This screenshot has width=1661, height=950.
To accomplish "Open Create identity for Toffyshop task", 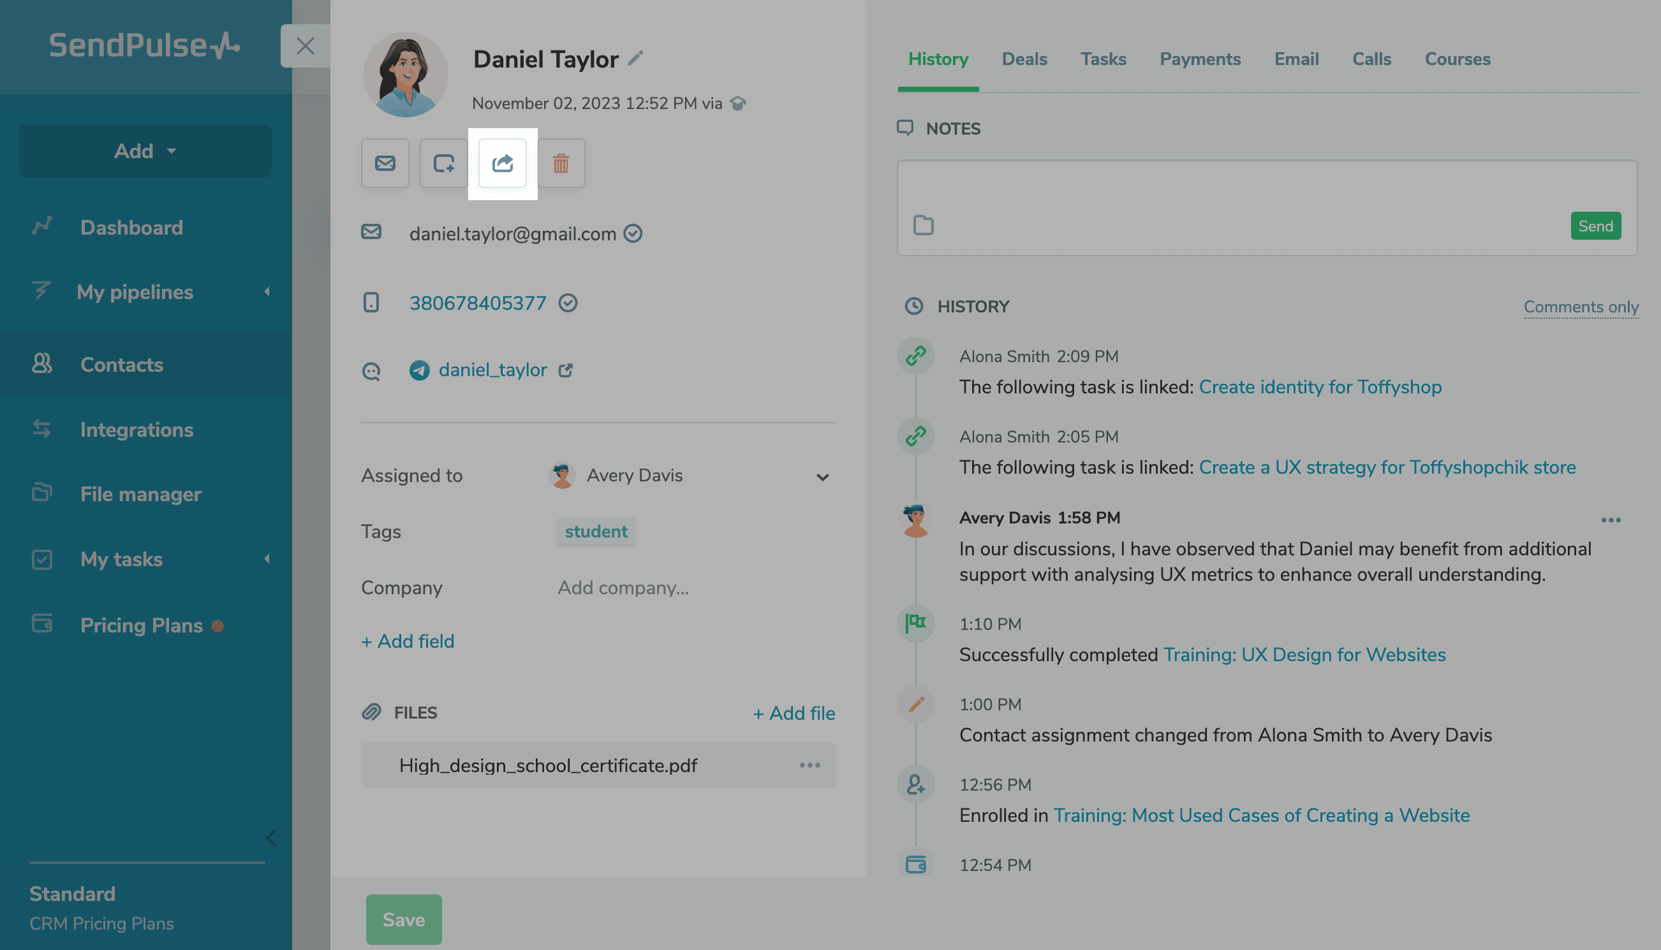I will click(x=1320, y=388).
